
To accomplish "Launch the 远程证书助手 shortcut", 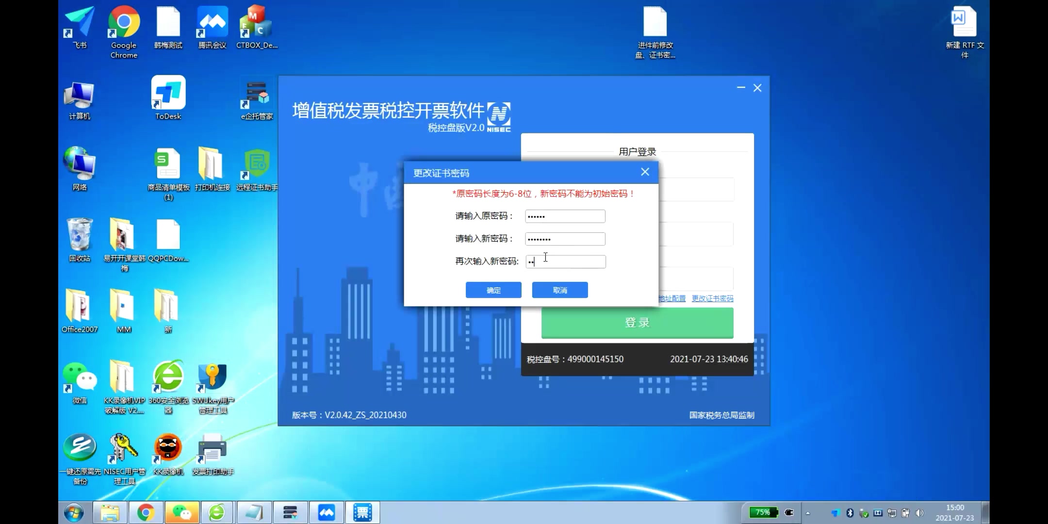I will 257,169.
